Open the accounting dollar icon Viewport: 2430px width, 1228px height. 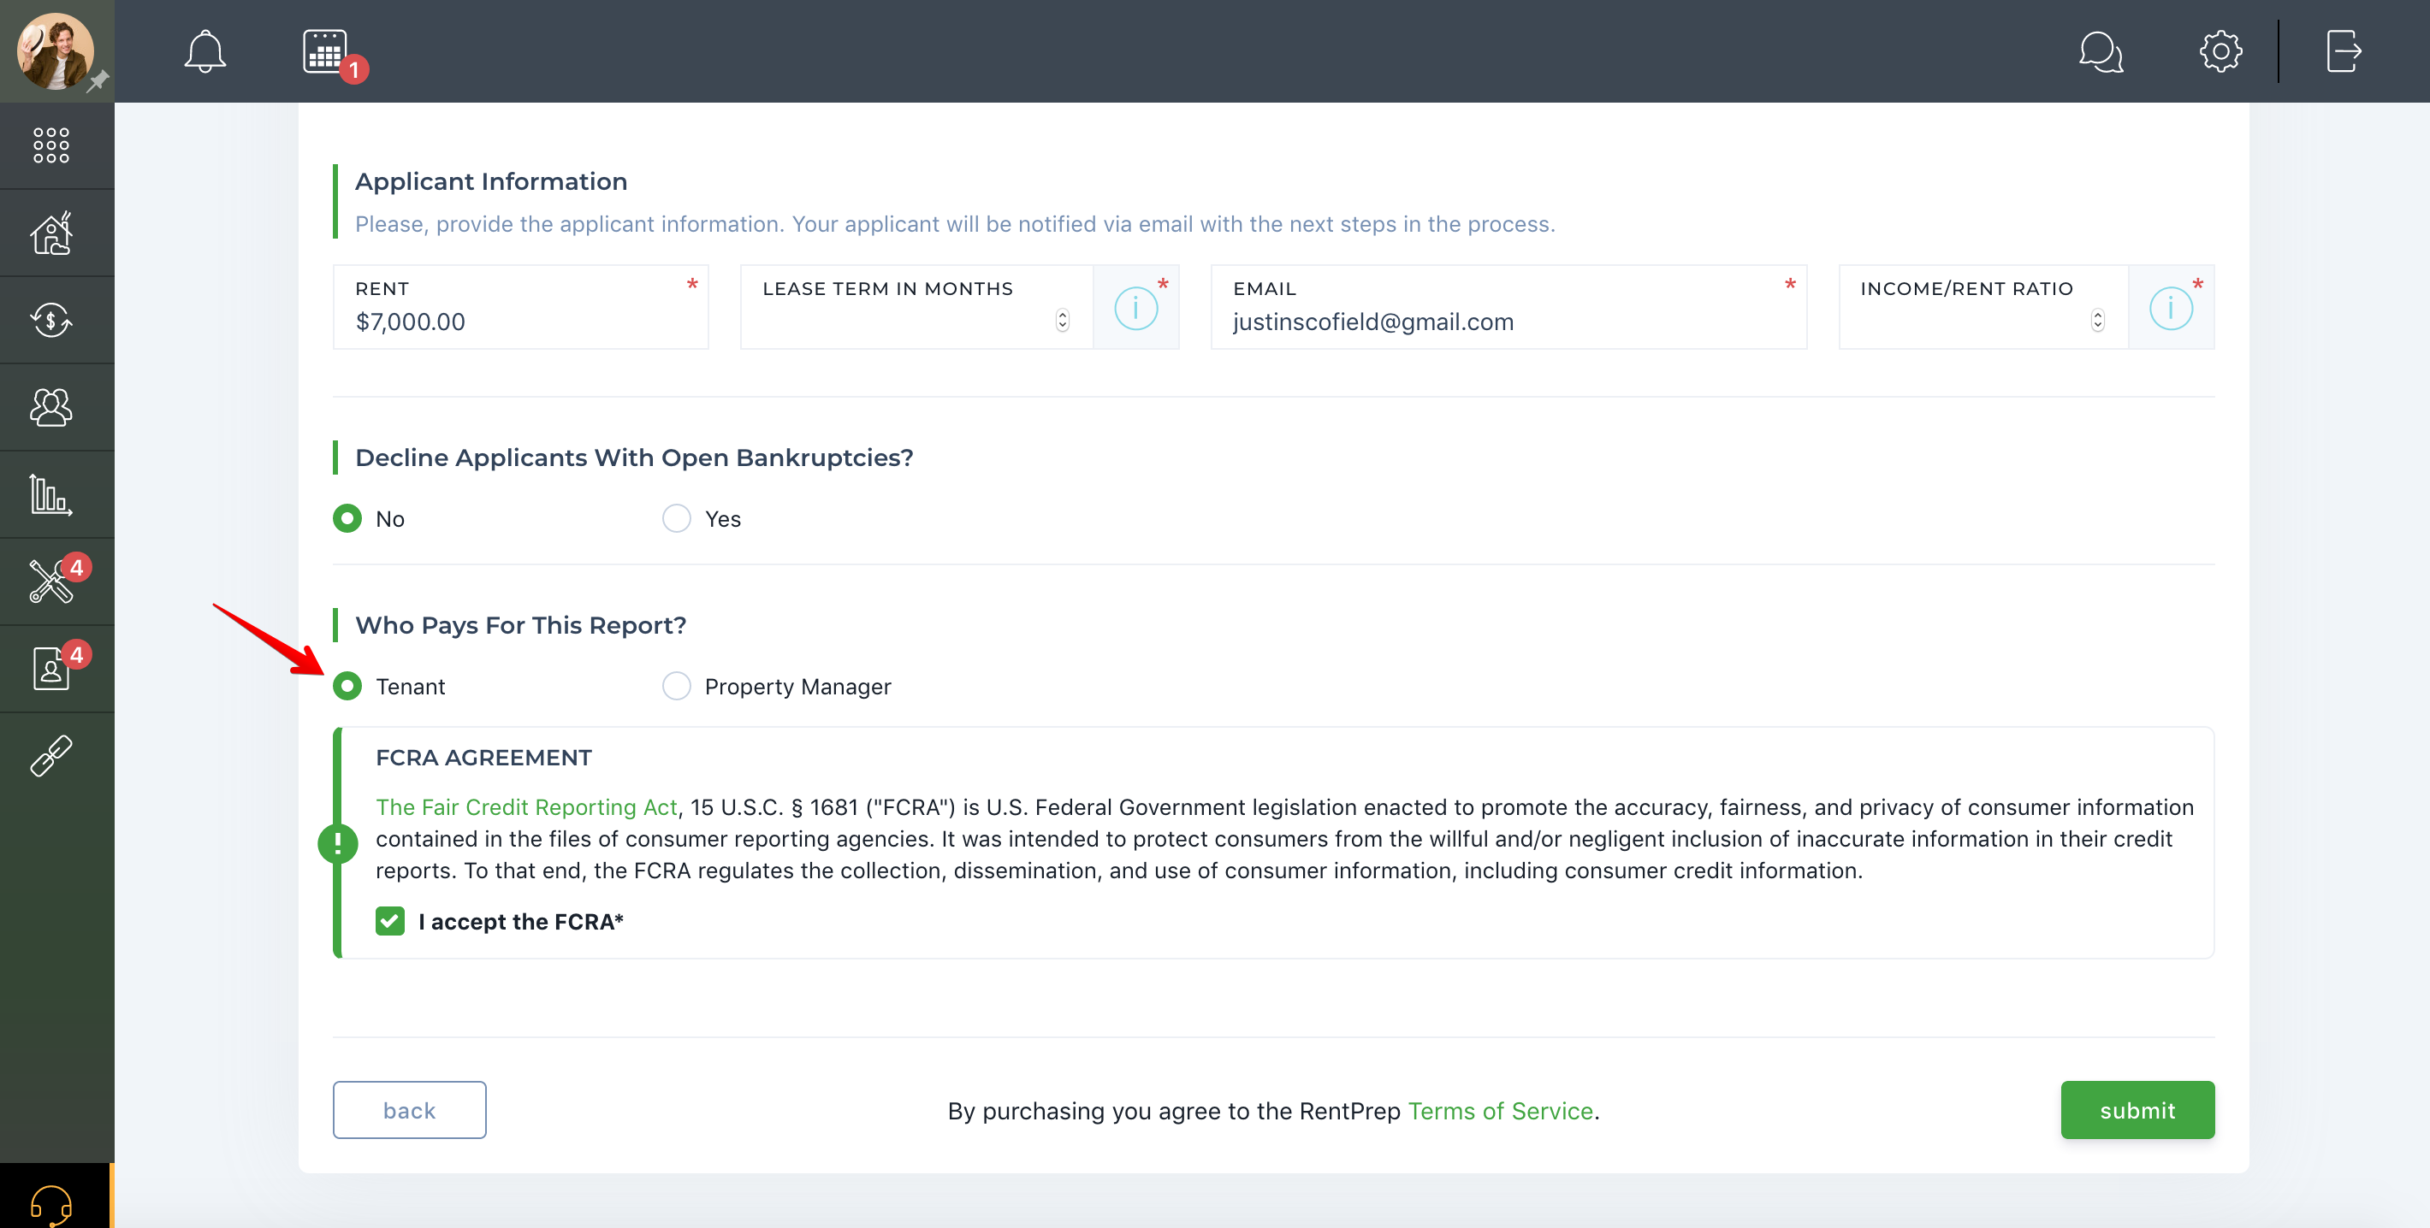click(x=51, y=320)
